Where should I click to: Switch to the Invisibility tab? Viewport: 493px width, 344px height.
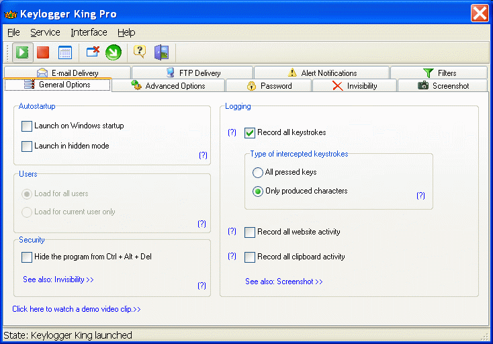click(355, 85)
